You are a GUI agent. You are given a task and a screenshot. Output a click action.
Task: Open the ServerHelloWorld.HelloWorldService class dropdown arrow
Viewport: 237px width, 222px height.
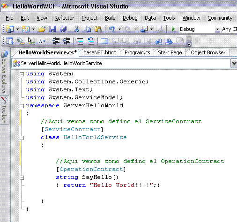pos(234,63)
